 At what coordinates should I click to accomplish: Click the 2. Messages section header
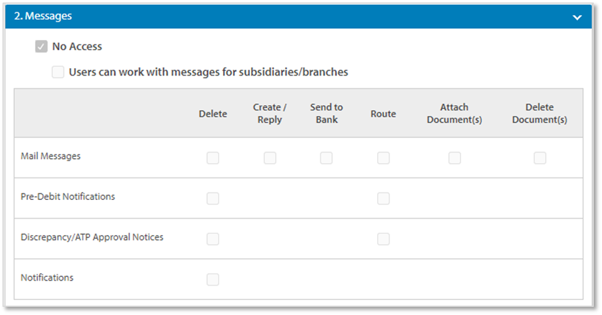pyautogui.click(x=43, y=16)
